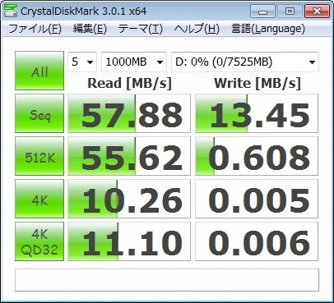
Task: Open the 言語(Language) menu
Action: click(x=268, y=29)
